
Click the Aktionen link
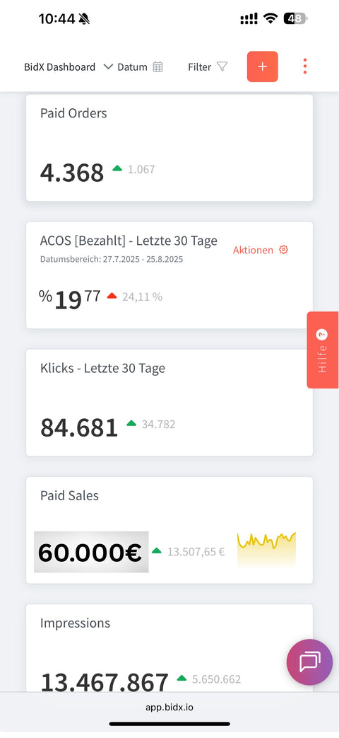(x=253, y=250)
